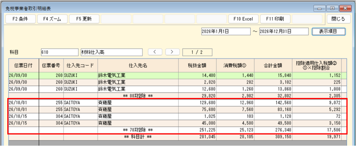Refresh data with F5 更新
The image size is (356, 146).
84,19
